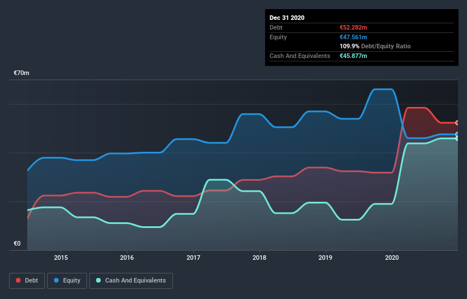
Task: Click the 2020 x-axis label
Action: pos(392,258)
